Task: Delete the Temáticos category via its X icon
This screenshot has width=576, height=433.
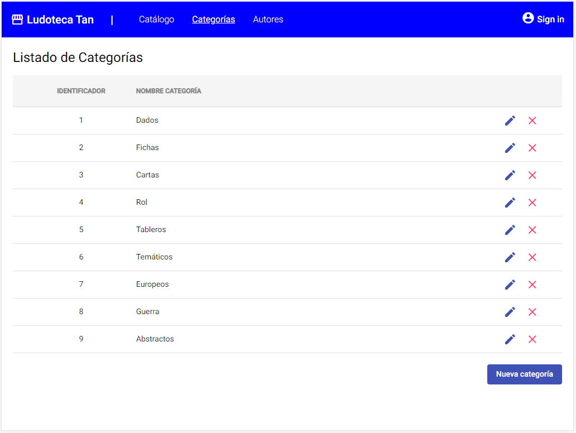Action: pos(532,257)
